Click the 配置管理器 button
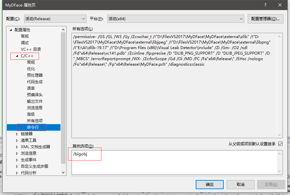Viewport: 290px width, 195px height. [265, 19]
